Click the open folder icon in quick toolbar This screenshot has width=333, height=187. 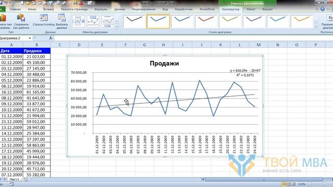pyautogui.click(x=28, y=3)
